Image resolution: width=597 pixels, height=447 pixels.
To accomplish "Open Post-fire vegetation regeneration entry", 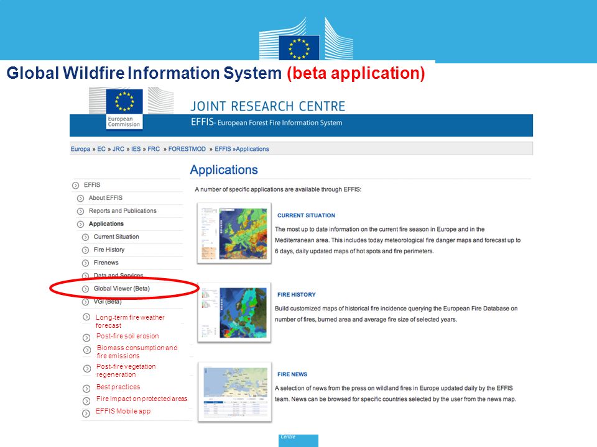I will point(126,370).
